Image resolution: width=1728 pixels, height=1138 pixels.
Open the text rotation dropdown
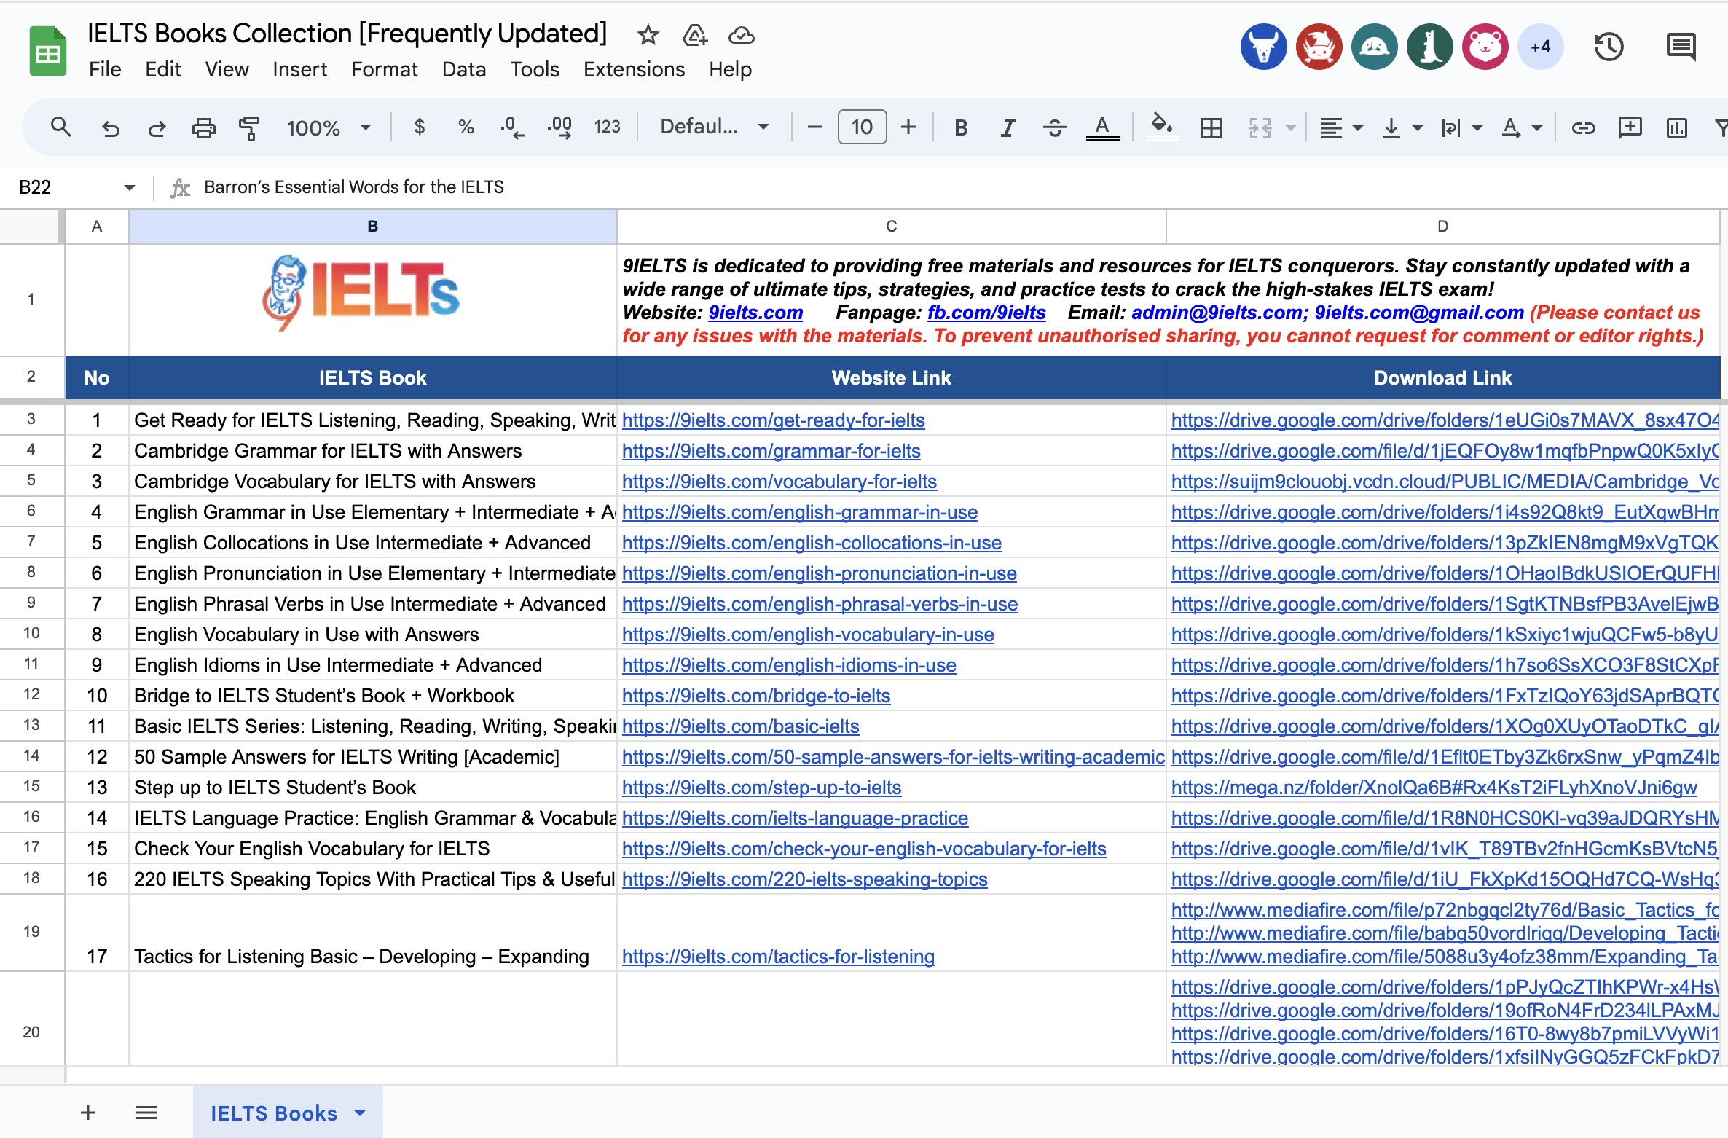tap(1522, 128)
